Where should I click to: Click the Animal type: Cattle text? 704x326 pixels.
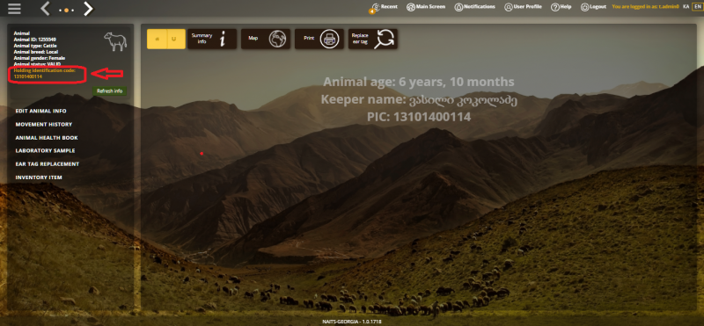point(35,46)
